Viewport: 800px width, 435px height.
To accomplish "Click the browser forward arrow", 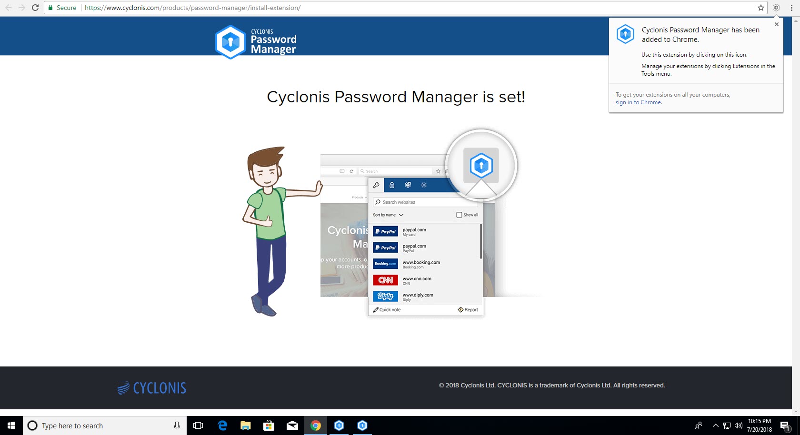I will point(21,8).
